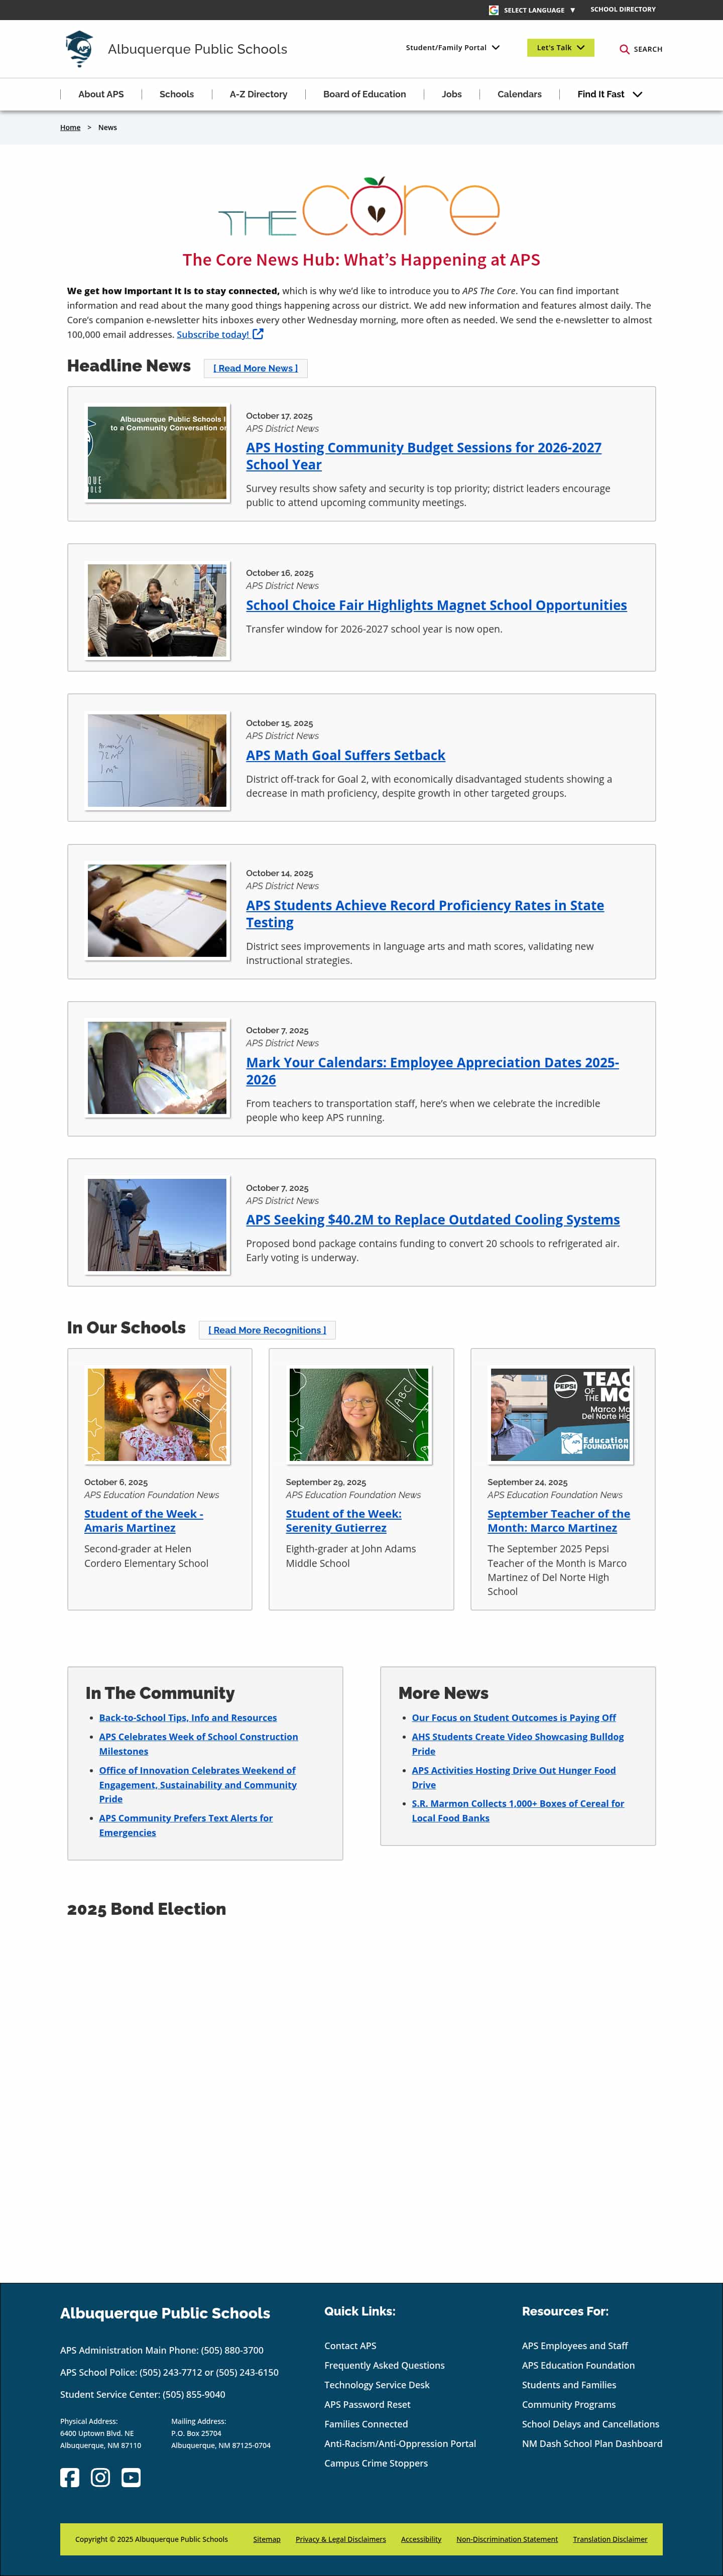Click the Read More Recognitions button

[267, 1330]
